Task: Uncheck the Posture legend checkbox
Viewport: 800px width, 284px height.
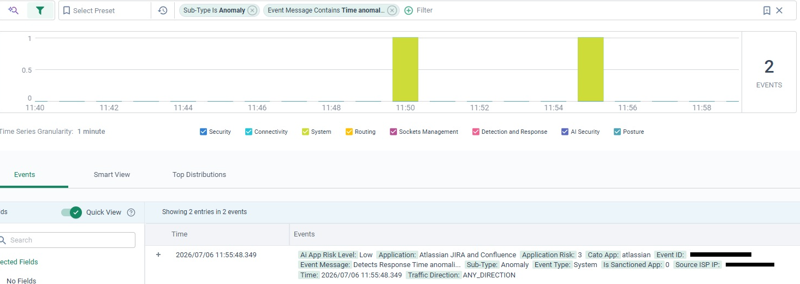Action: coord(618,132)
